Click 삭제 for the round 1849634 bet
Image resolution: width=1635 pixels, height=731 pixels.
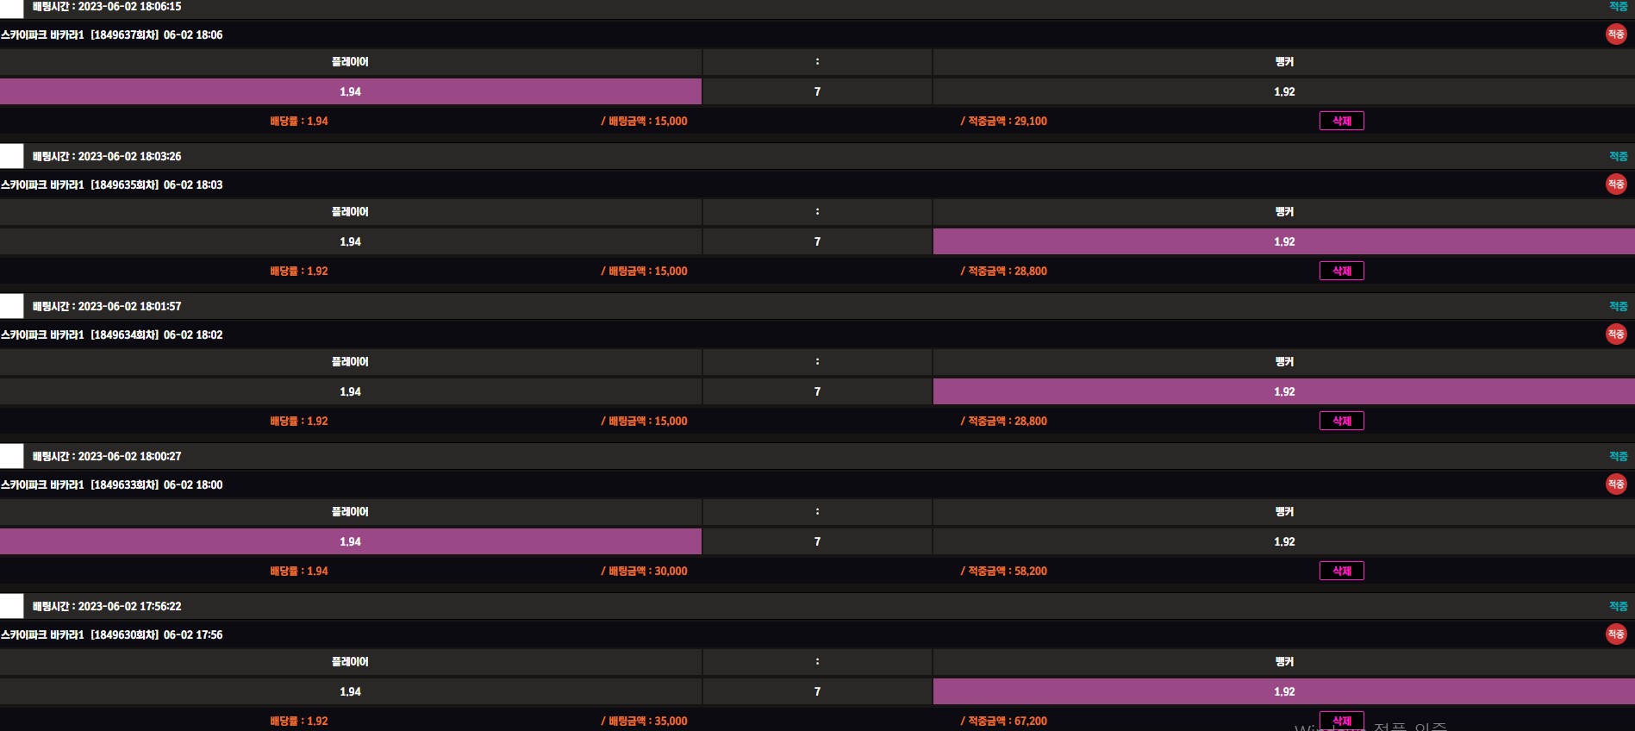pos(1341,421)
